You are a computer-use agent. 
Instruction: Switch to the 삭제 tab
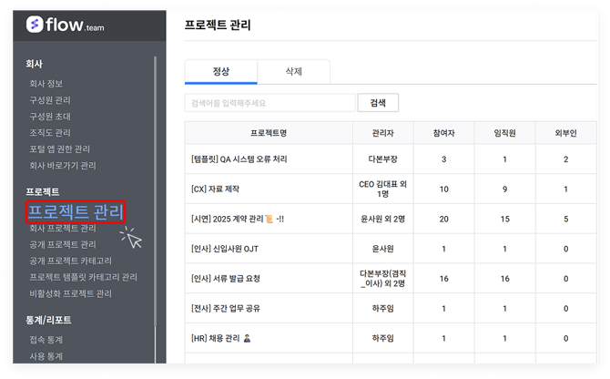[x=293, y=71]
